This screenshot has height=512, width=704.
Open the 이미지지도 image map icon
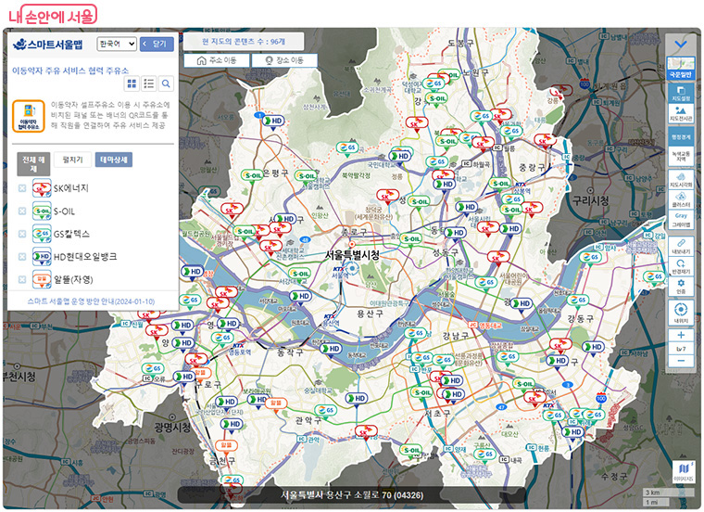(684, 471)
